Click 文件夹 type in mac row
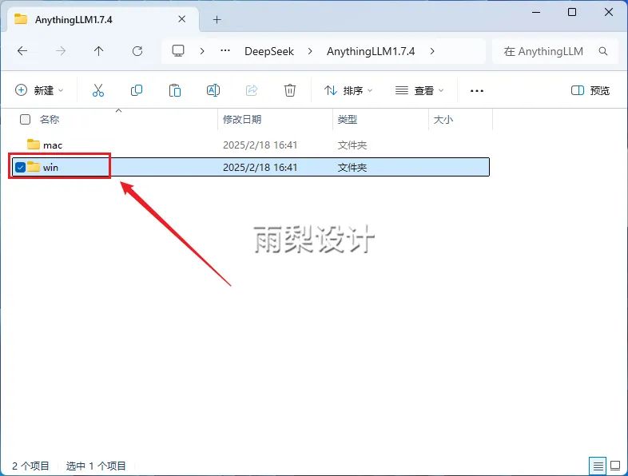The width and height of the screenshot is (628, 476). pyautogui.click(x=352, y=145)
